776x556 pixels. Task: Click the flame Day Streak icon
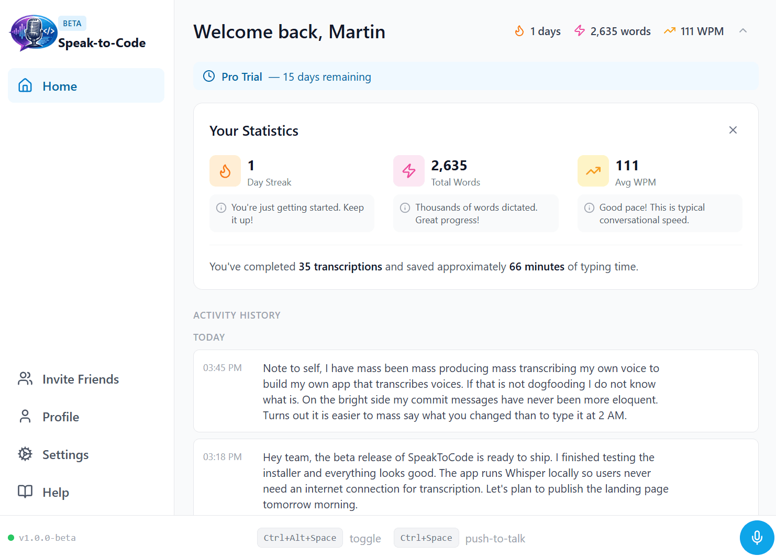[225, 171]
